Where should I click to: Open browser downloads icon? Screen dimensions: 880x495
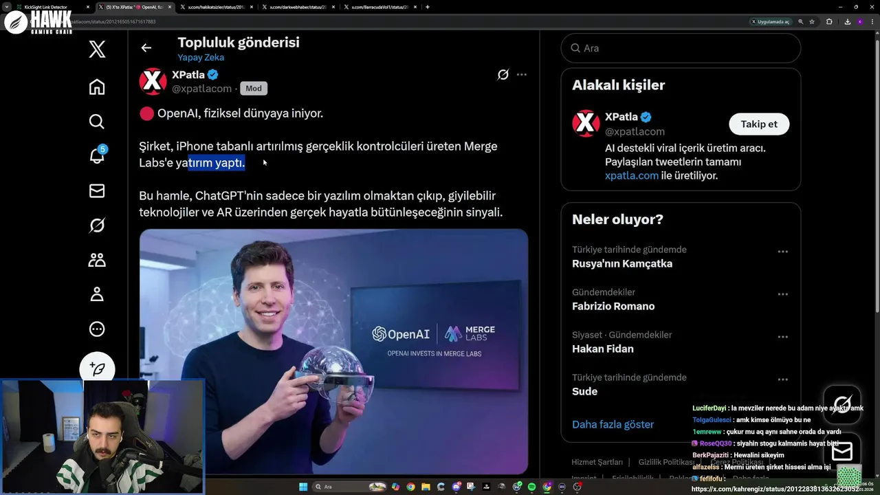(848, 22)
